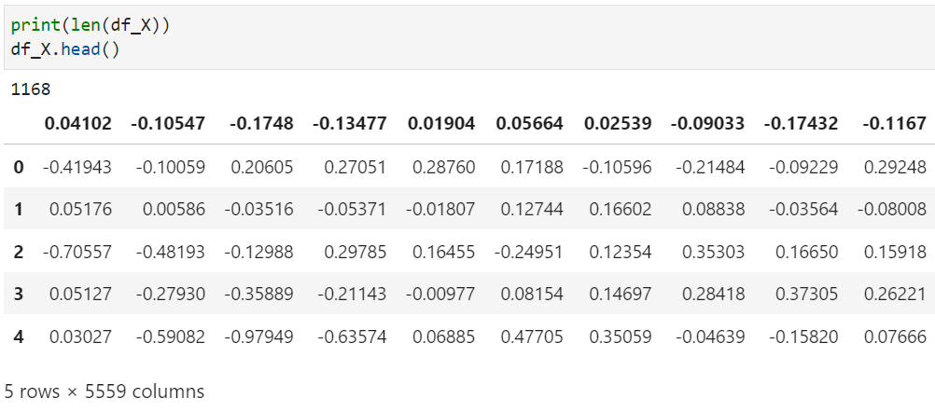Viewport: 935px width, 412px height.
Task: Click column header -0.17432
Action: coord(801,123)
